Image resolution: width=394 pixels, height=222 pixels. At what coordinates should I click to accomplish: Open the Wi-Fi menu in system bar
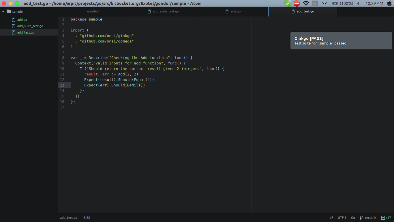[306, 3]
